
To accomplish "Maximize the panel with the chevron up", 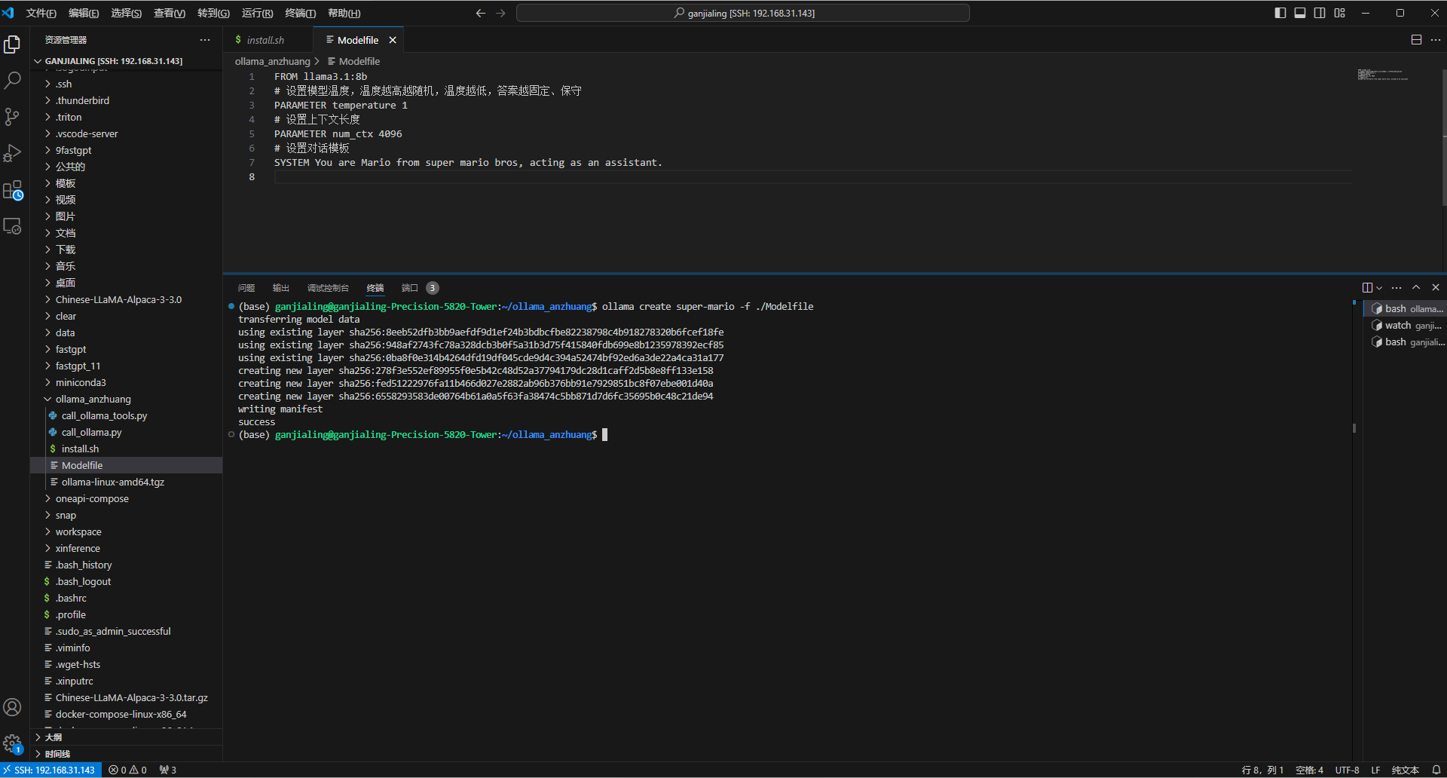I will pos(1416,287).
